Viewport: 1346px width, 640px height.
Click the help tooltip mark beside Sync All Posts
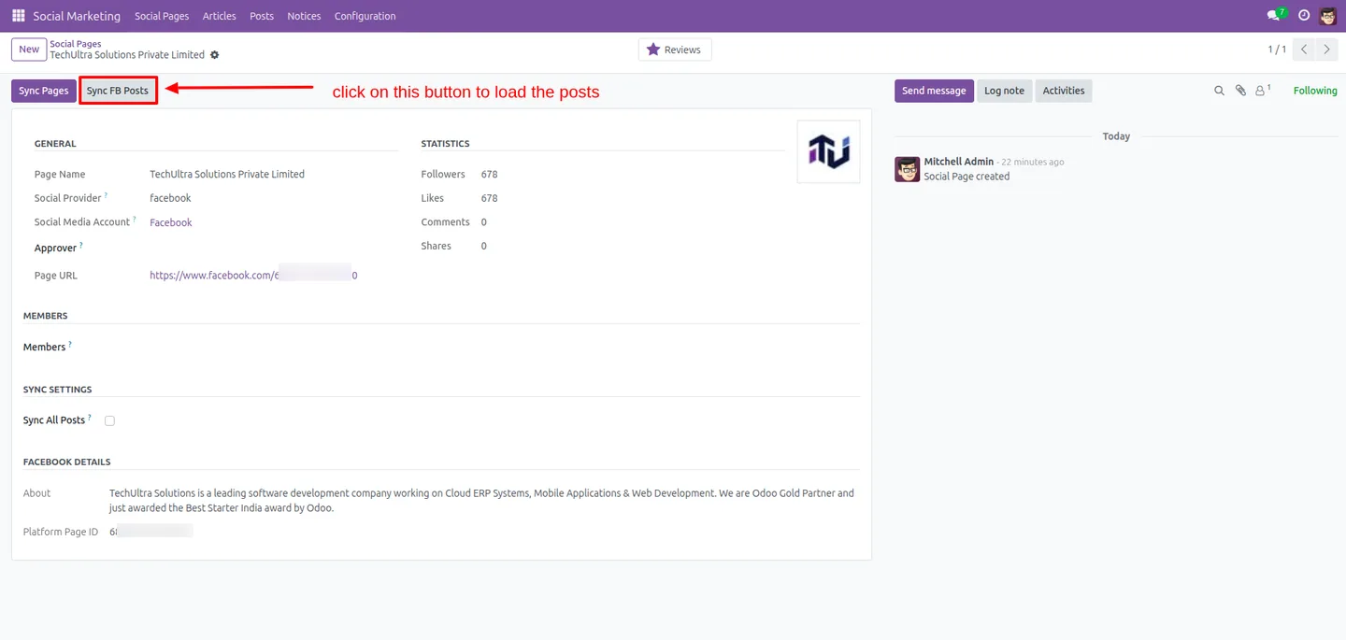90,418
